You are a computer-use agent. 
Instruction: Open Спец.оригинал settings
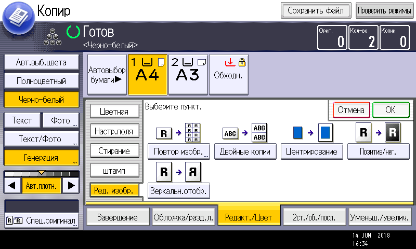(42, 220)
